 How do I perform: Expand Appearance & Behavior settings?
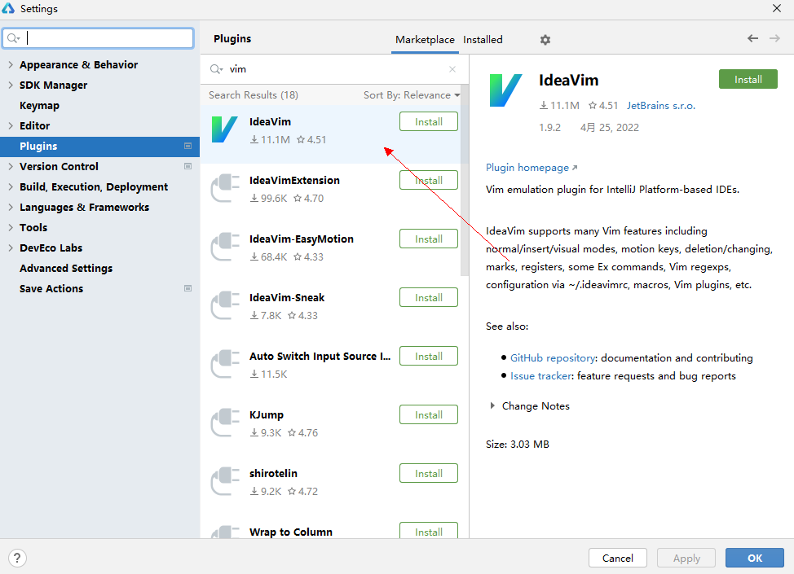[11, 65]
